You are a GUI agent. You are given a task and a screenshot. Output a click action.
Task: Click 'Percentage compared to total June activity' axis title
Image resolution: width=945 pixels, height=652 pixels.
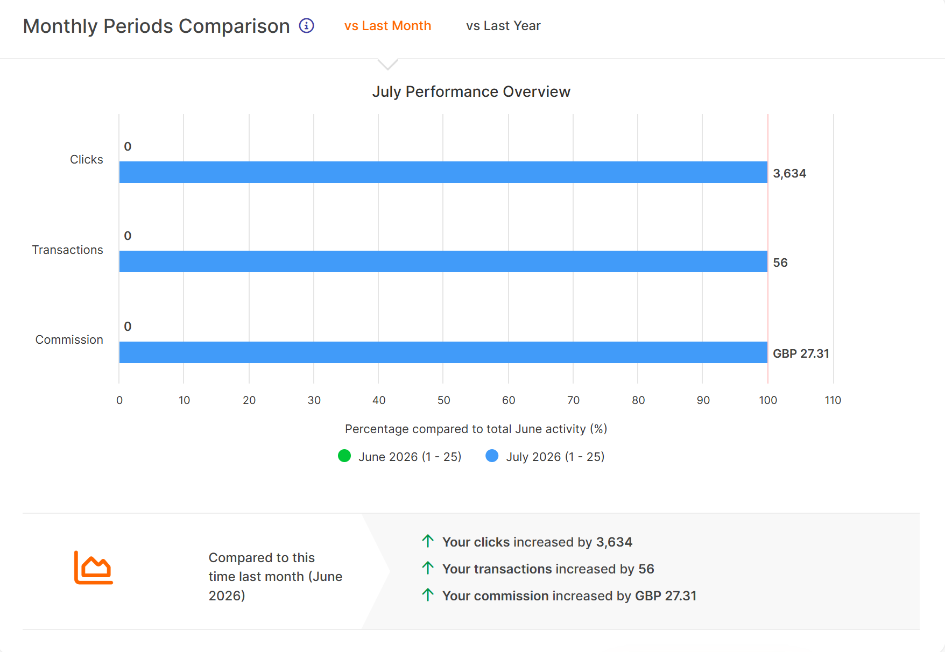pos(476,429)
